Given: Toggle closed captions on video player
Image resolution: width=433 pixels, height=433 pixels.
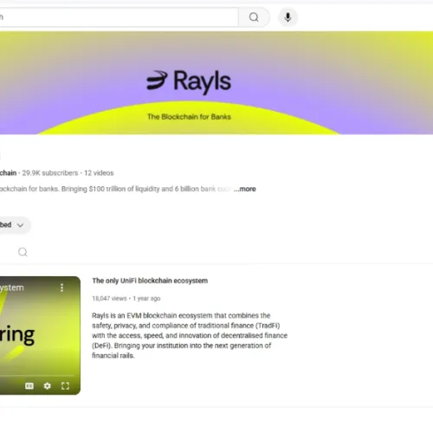Looking at the screenshot, I should tap(29, 386).
